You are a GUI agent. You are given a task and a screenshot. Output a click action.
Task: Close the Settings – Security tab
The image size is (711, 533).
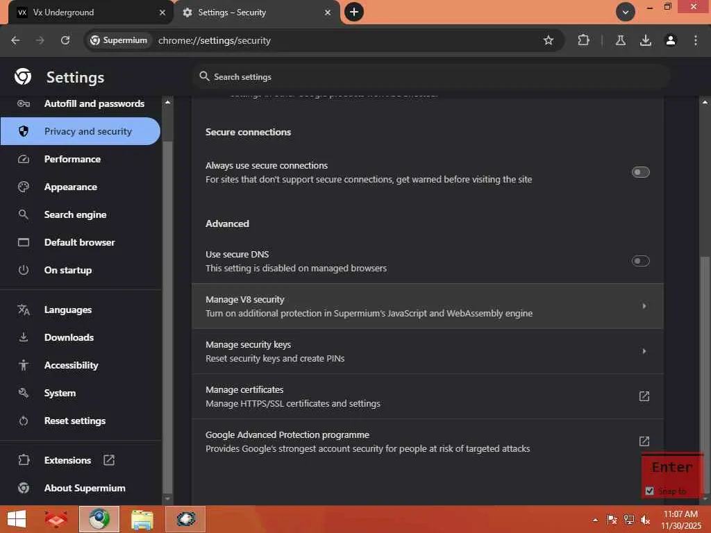(x=328, y=12)
